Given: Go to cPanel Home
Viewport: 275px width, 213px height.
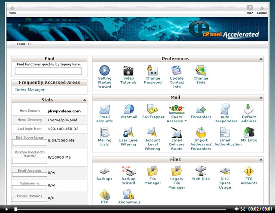Looking at the screenshot, I should pos(12,10).
